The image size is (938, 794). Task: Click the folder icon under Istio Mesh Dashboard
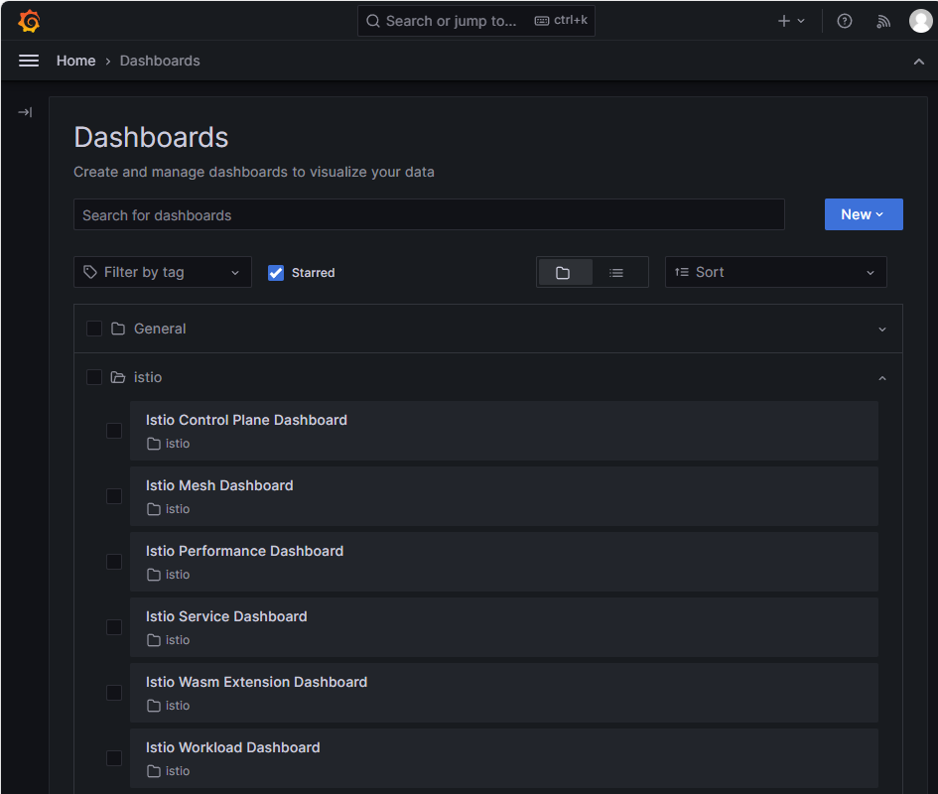154,509
